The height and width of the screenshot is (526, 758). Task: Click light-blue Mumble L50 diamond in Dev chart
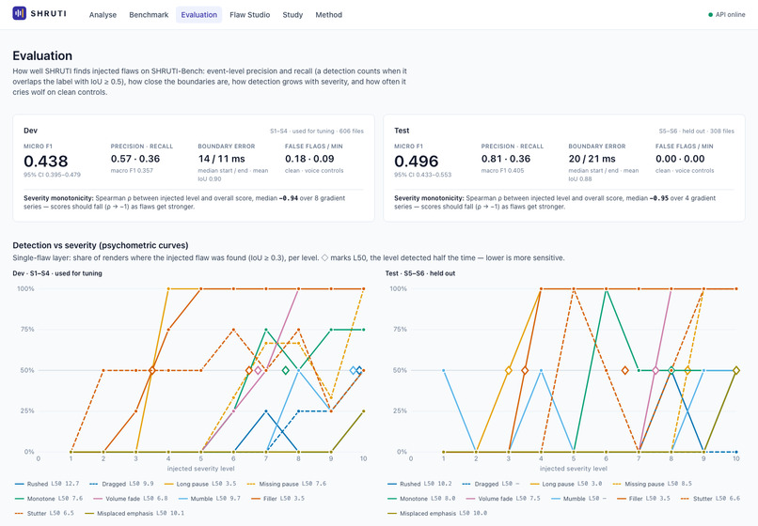(354, 370)
